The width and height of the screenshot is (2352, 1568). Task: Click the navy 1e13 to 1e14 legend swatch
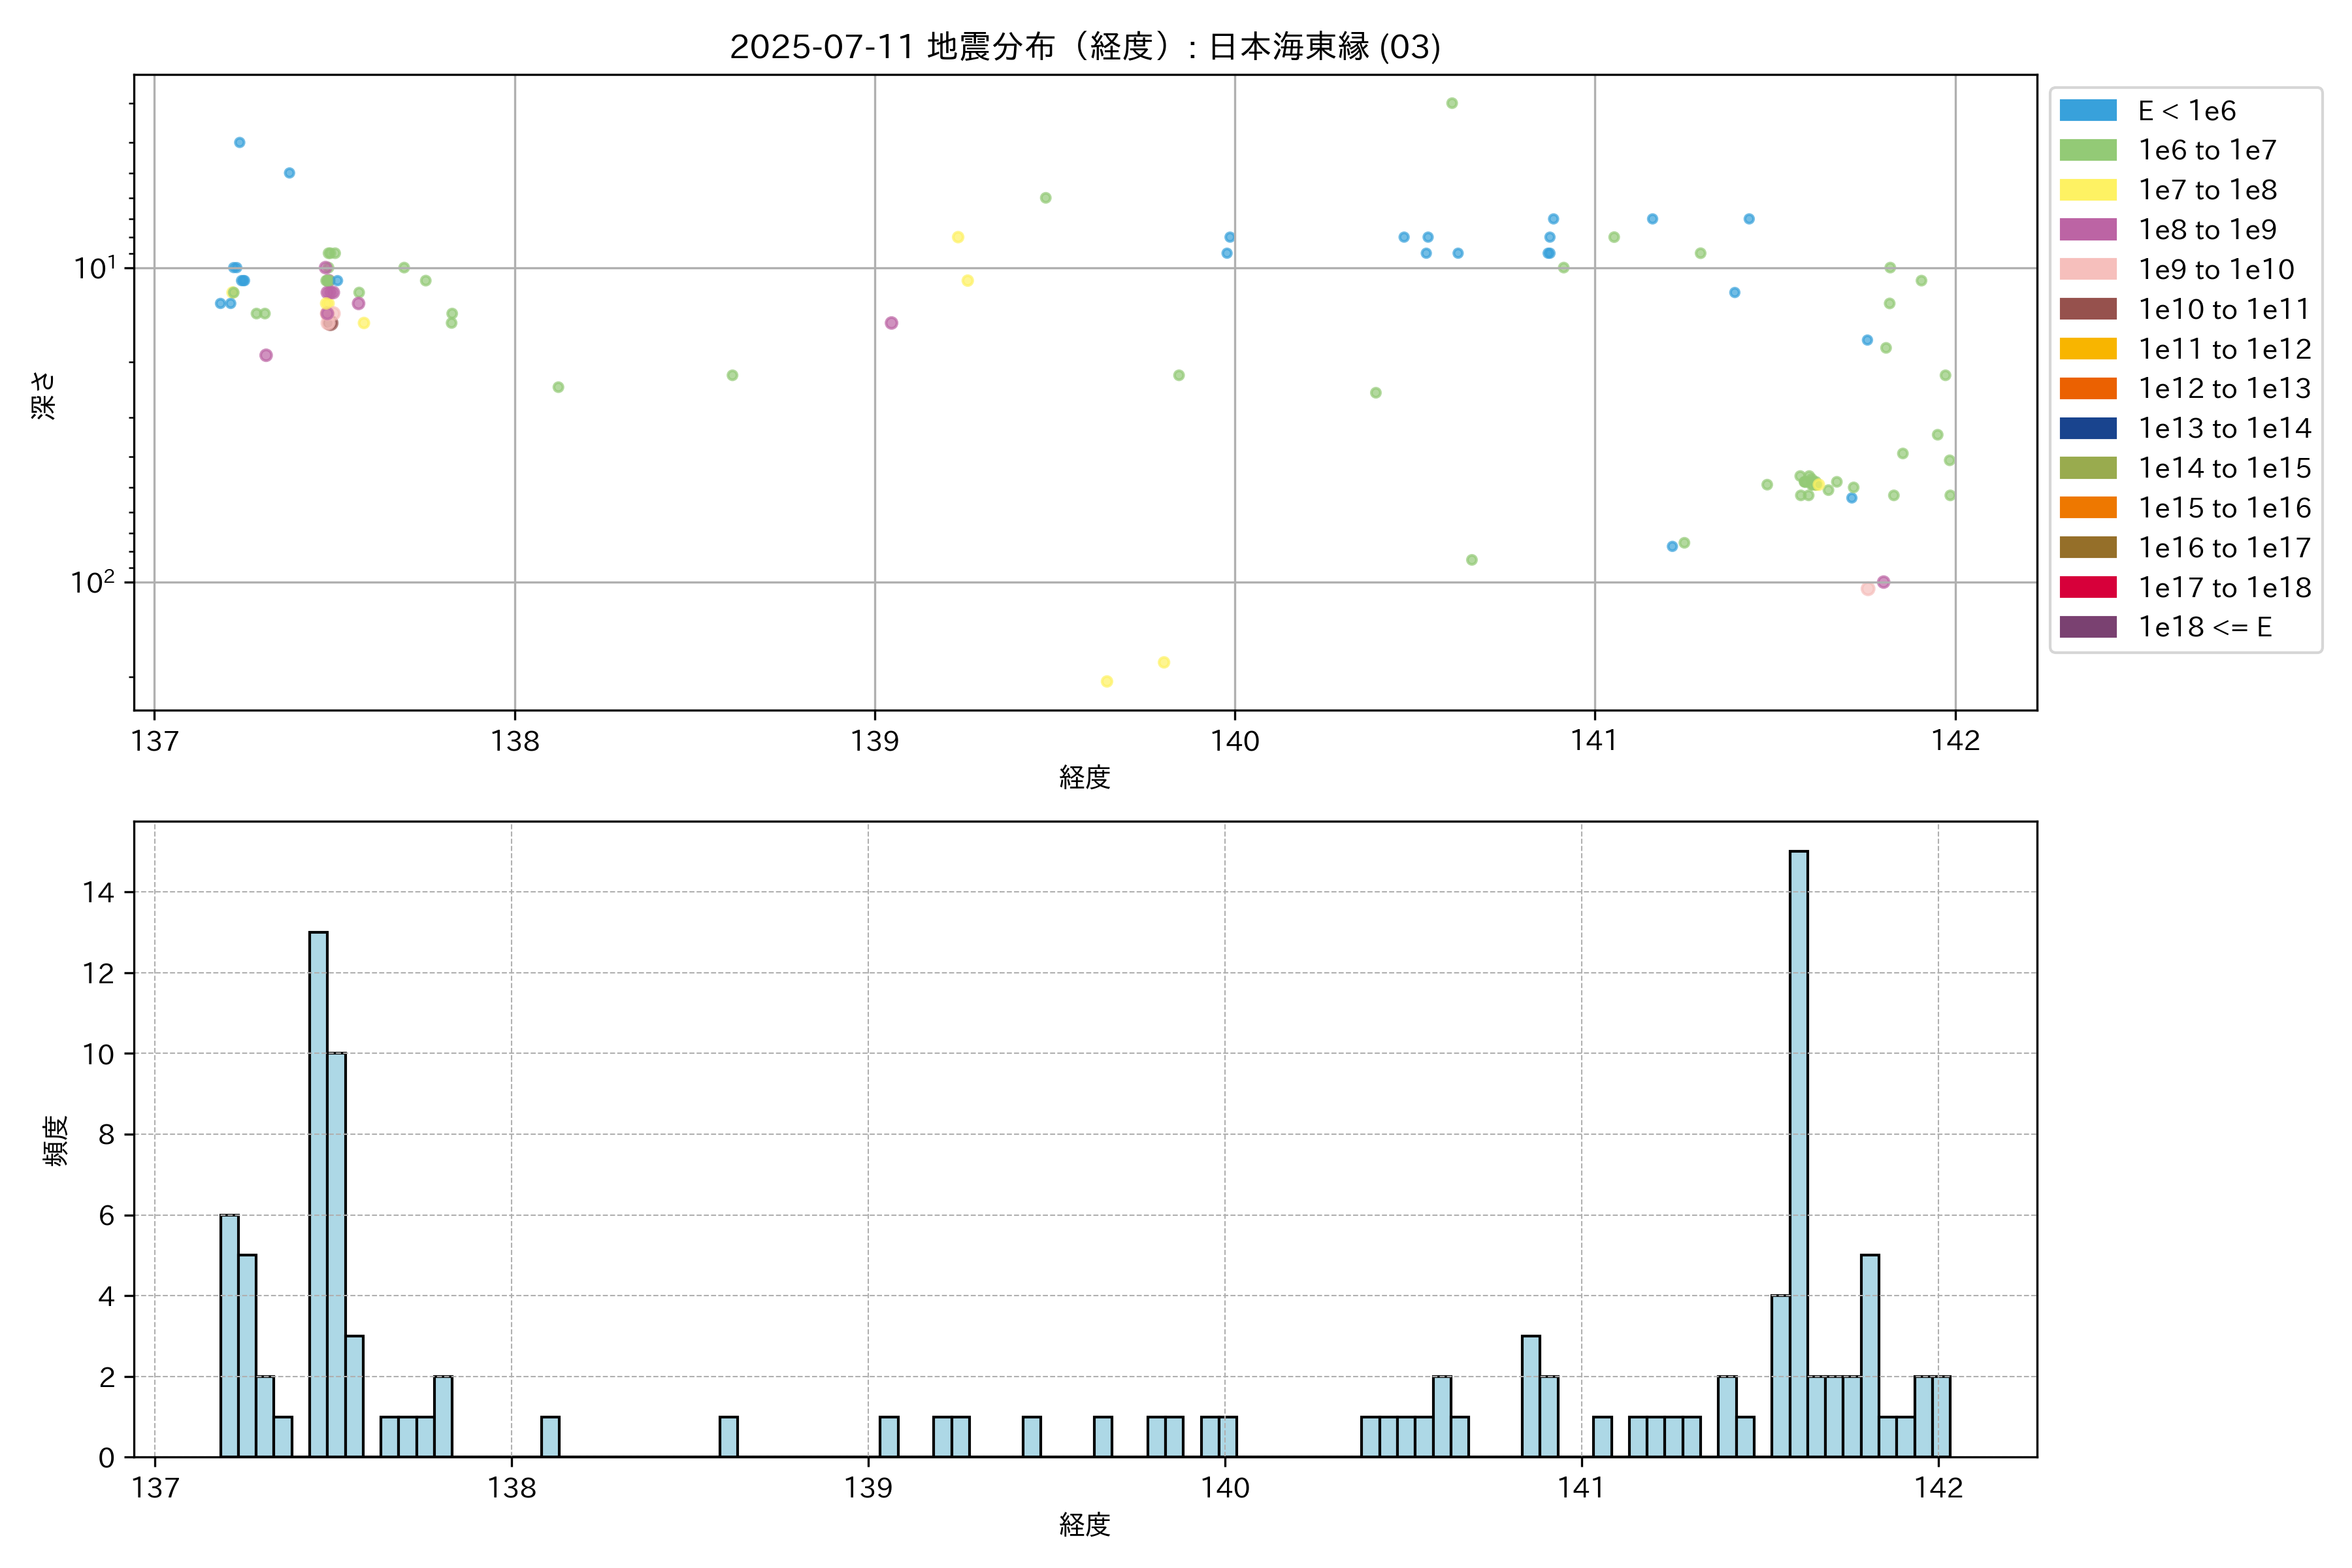[x=2087, y=428]
